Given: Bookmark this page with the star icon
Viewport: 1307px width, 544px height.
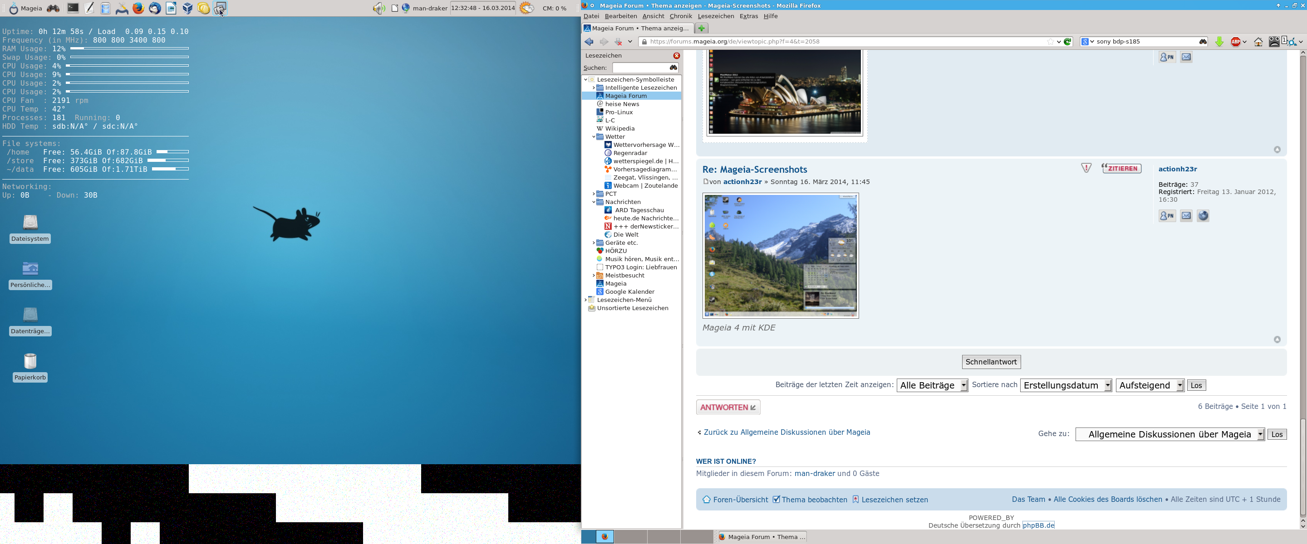Looking at the screenshot, I should [x=1050, y=42].
